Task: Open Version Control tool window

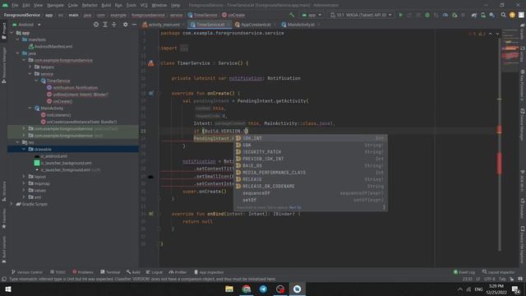Action: [x=27, y=272]
